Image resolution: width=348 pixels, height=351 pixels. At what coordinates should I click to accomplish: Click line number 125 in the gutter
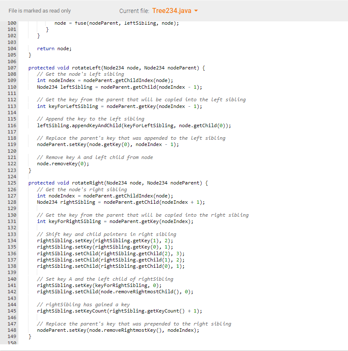coord(12,182)
